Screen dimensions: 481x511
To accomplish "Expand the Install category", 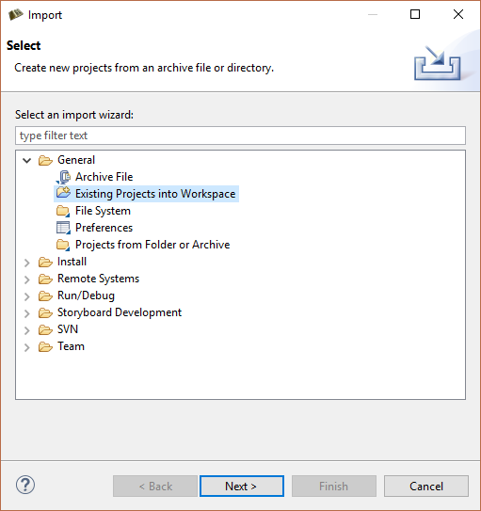I will pos(27,263).
